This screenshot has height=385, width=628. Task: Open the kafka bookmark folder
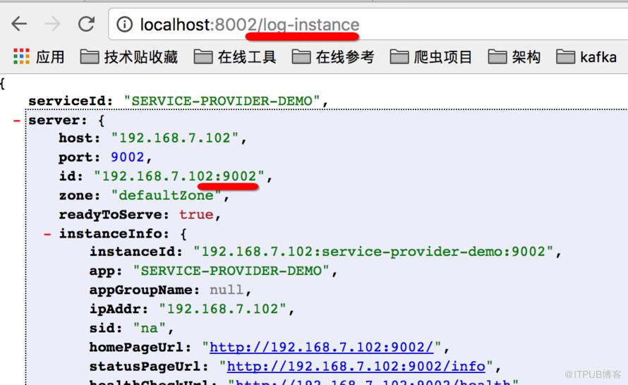(x=587, y=57)
